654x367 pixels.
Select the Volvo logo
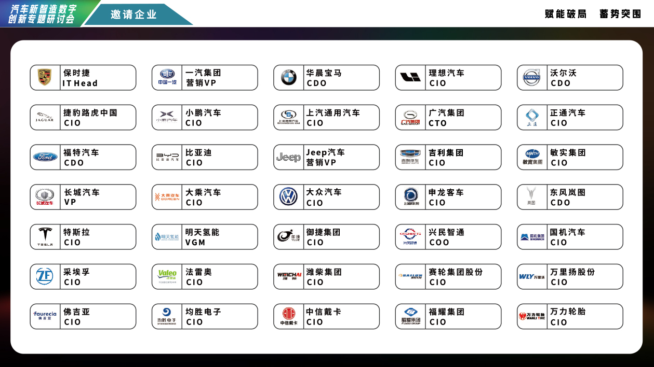532,78
